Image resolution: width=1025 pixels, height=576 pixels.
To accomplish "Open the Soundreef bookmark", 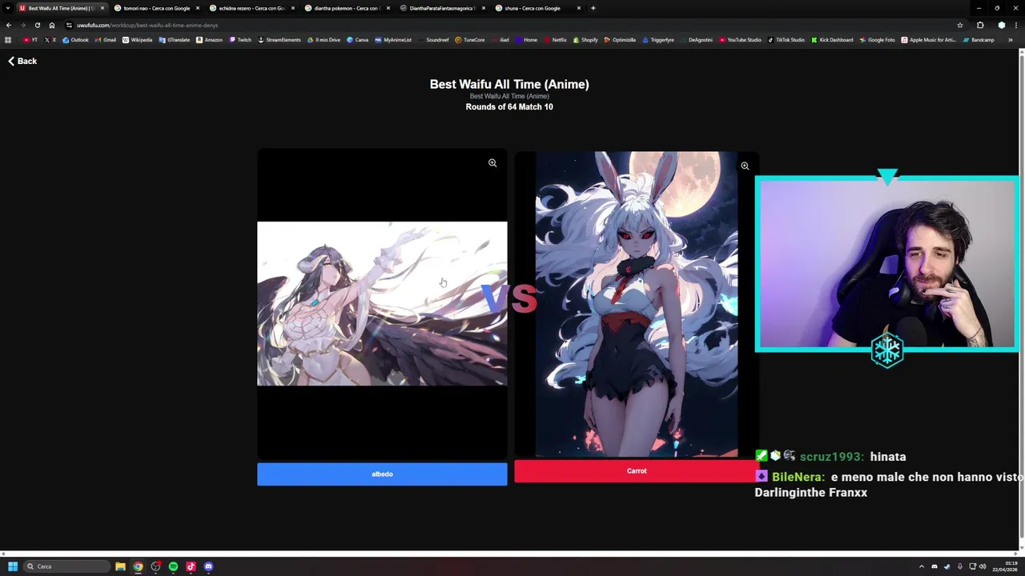I will click(433, 40).
